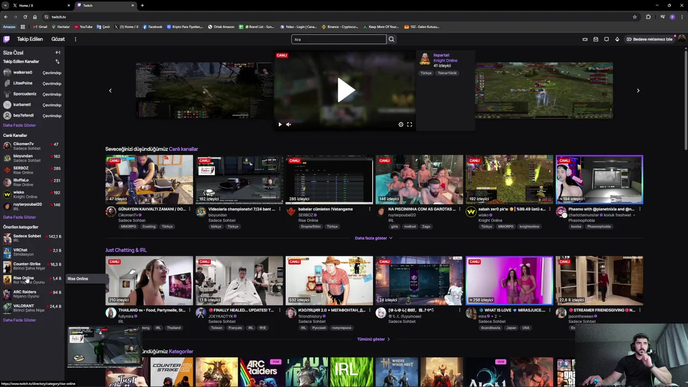Bookmark this page with star icon

point(635,17)
